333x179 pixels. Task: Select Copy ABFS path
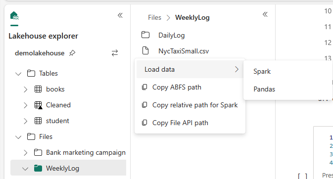point(190,87)
